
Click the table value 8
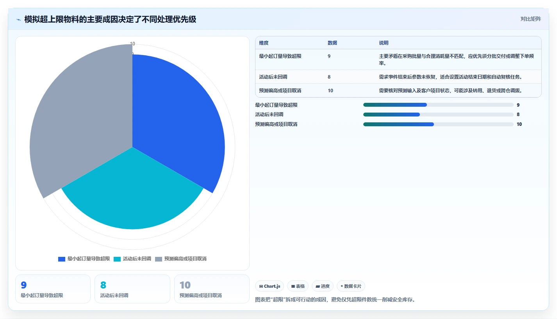(329, 77)
